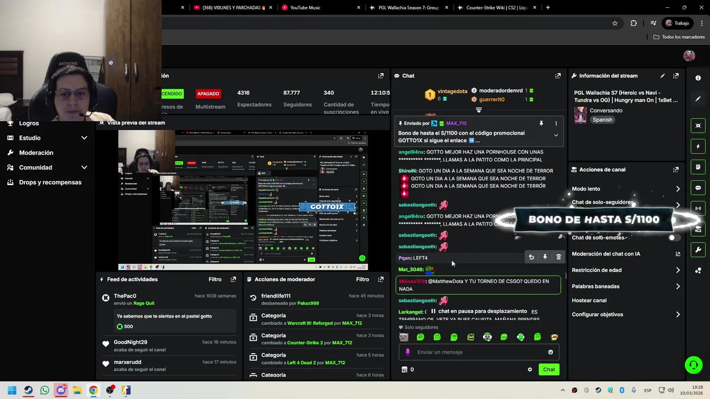Send message with green Chat button
Image resolution: width=710 pixels, height=399 pixels.
(x=549, y=370)
